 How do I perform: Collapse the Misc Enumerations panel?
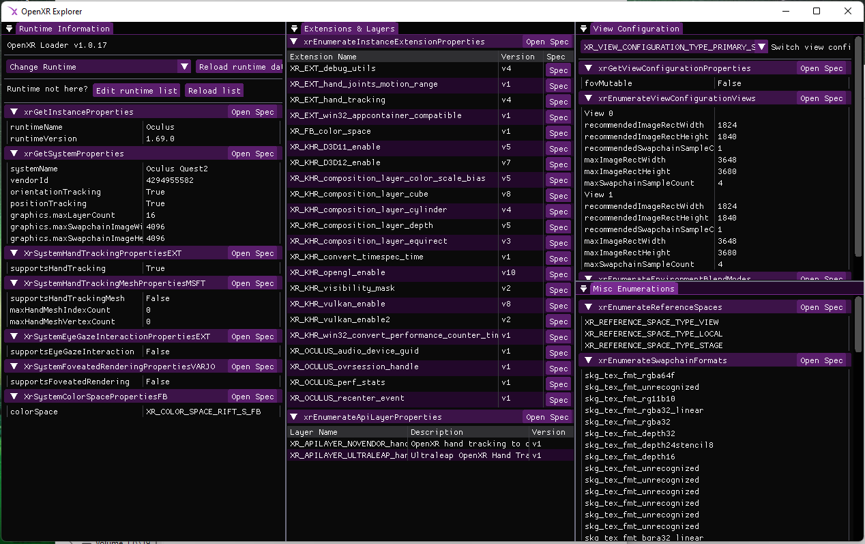click(583, 289)
